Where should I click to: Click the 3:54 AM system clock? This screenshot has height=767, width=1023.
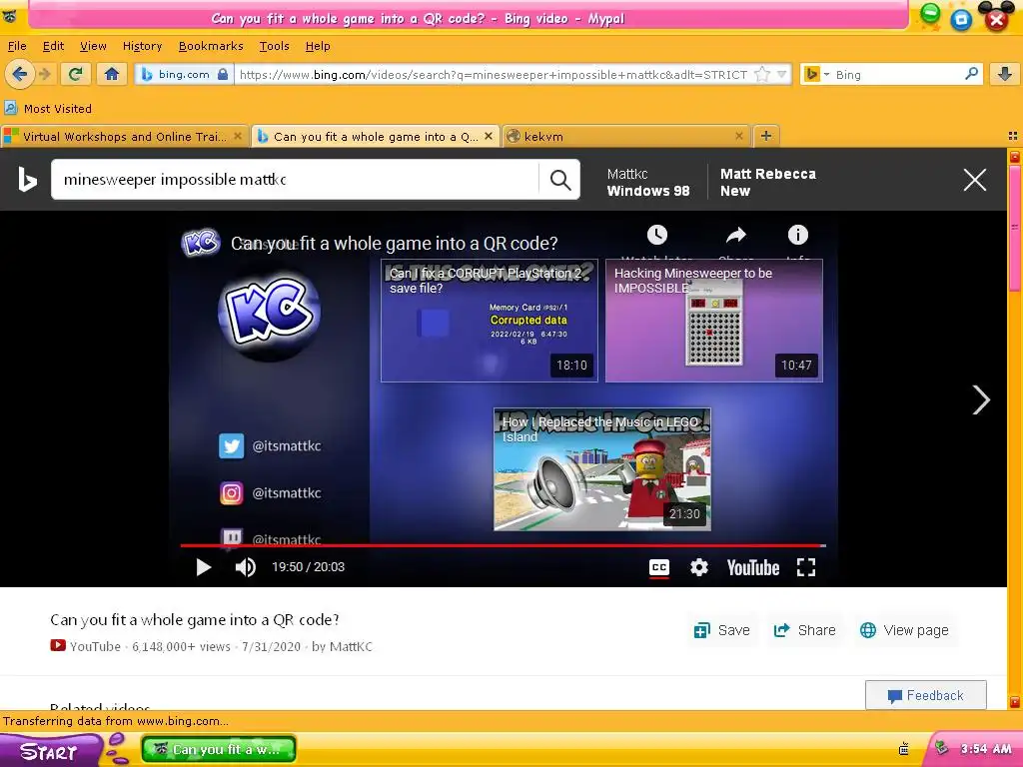(x=986, y=749)
